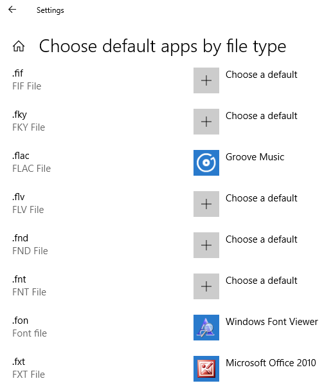Change Microsoft Office 2010 default for .fxt
This screenshot has height=390, width=333.
(271, 363)
